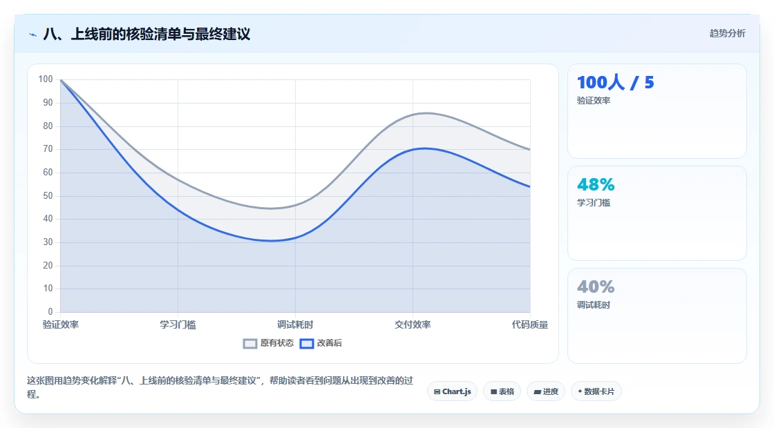Click the square icon inside the 表格 chip
The image size is (774, 428).
(x=493, y=392)
